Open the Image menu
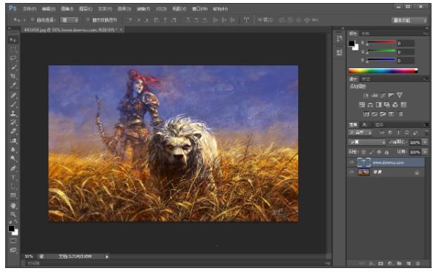Viewport: 433px width, 274px height. pyautogui.click(x=67, y=9)
